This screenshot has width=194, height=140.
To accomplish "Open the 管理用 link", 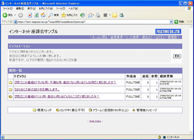I will point(172,37).
